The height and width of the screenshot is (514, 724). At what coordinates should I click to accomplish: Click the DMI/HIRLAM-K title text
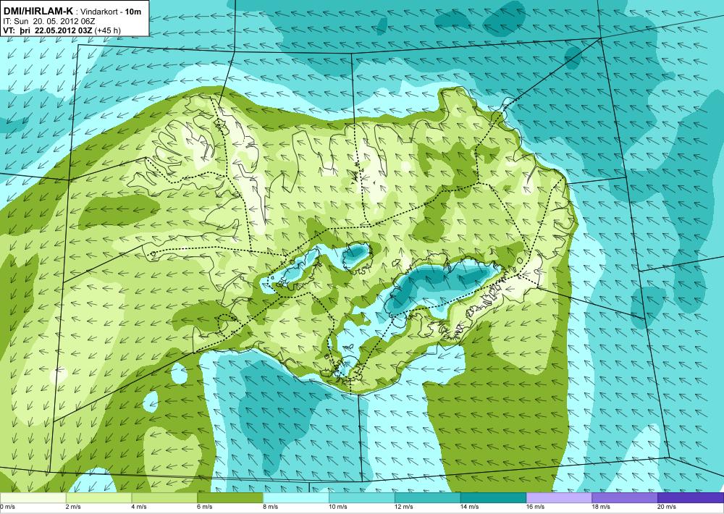click(x=38, y=10)
